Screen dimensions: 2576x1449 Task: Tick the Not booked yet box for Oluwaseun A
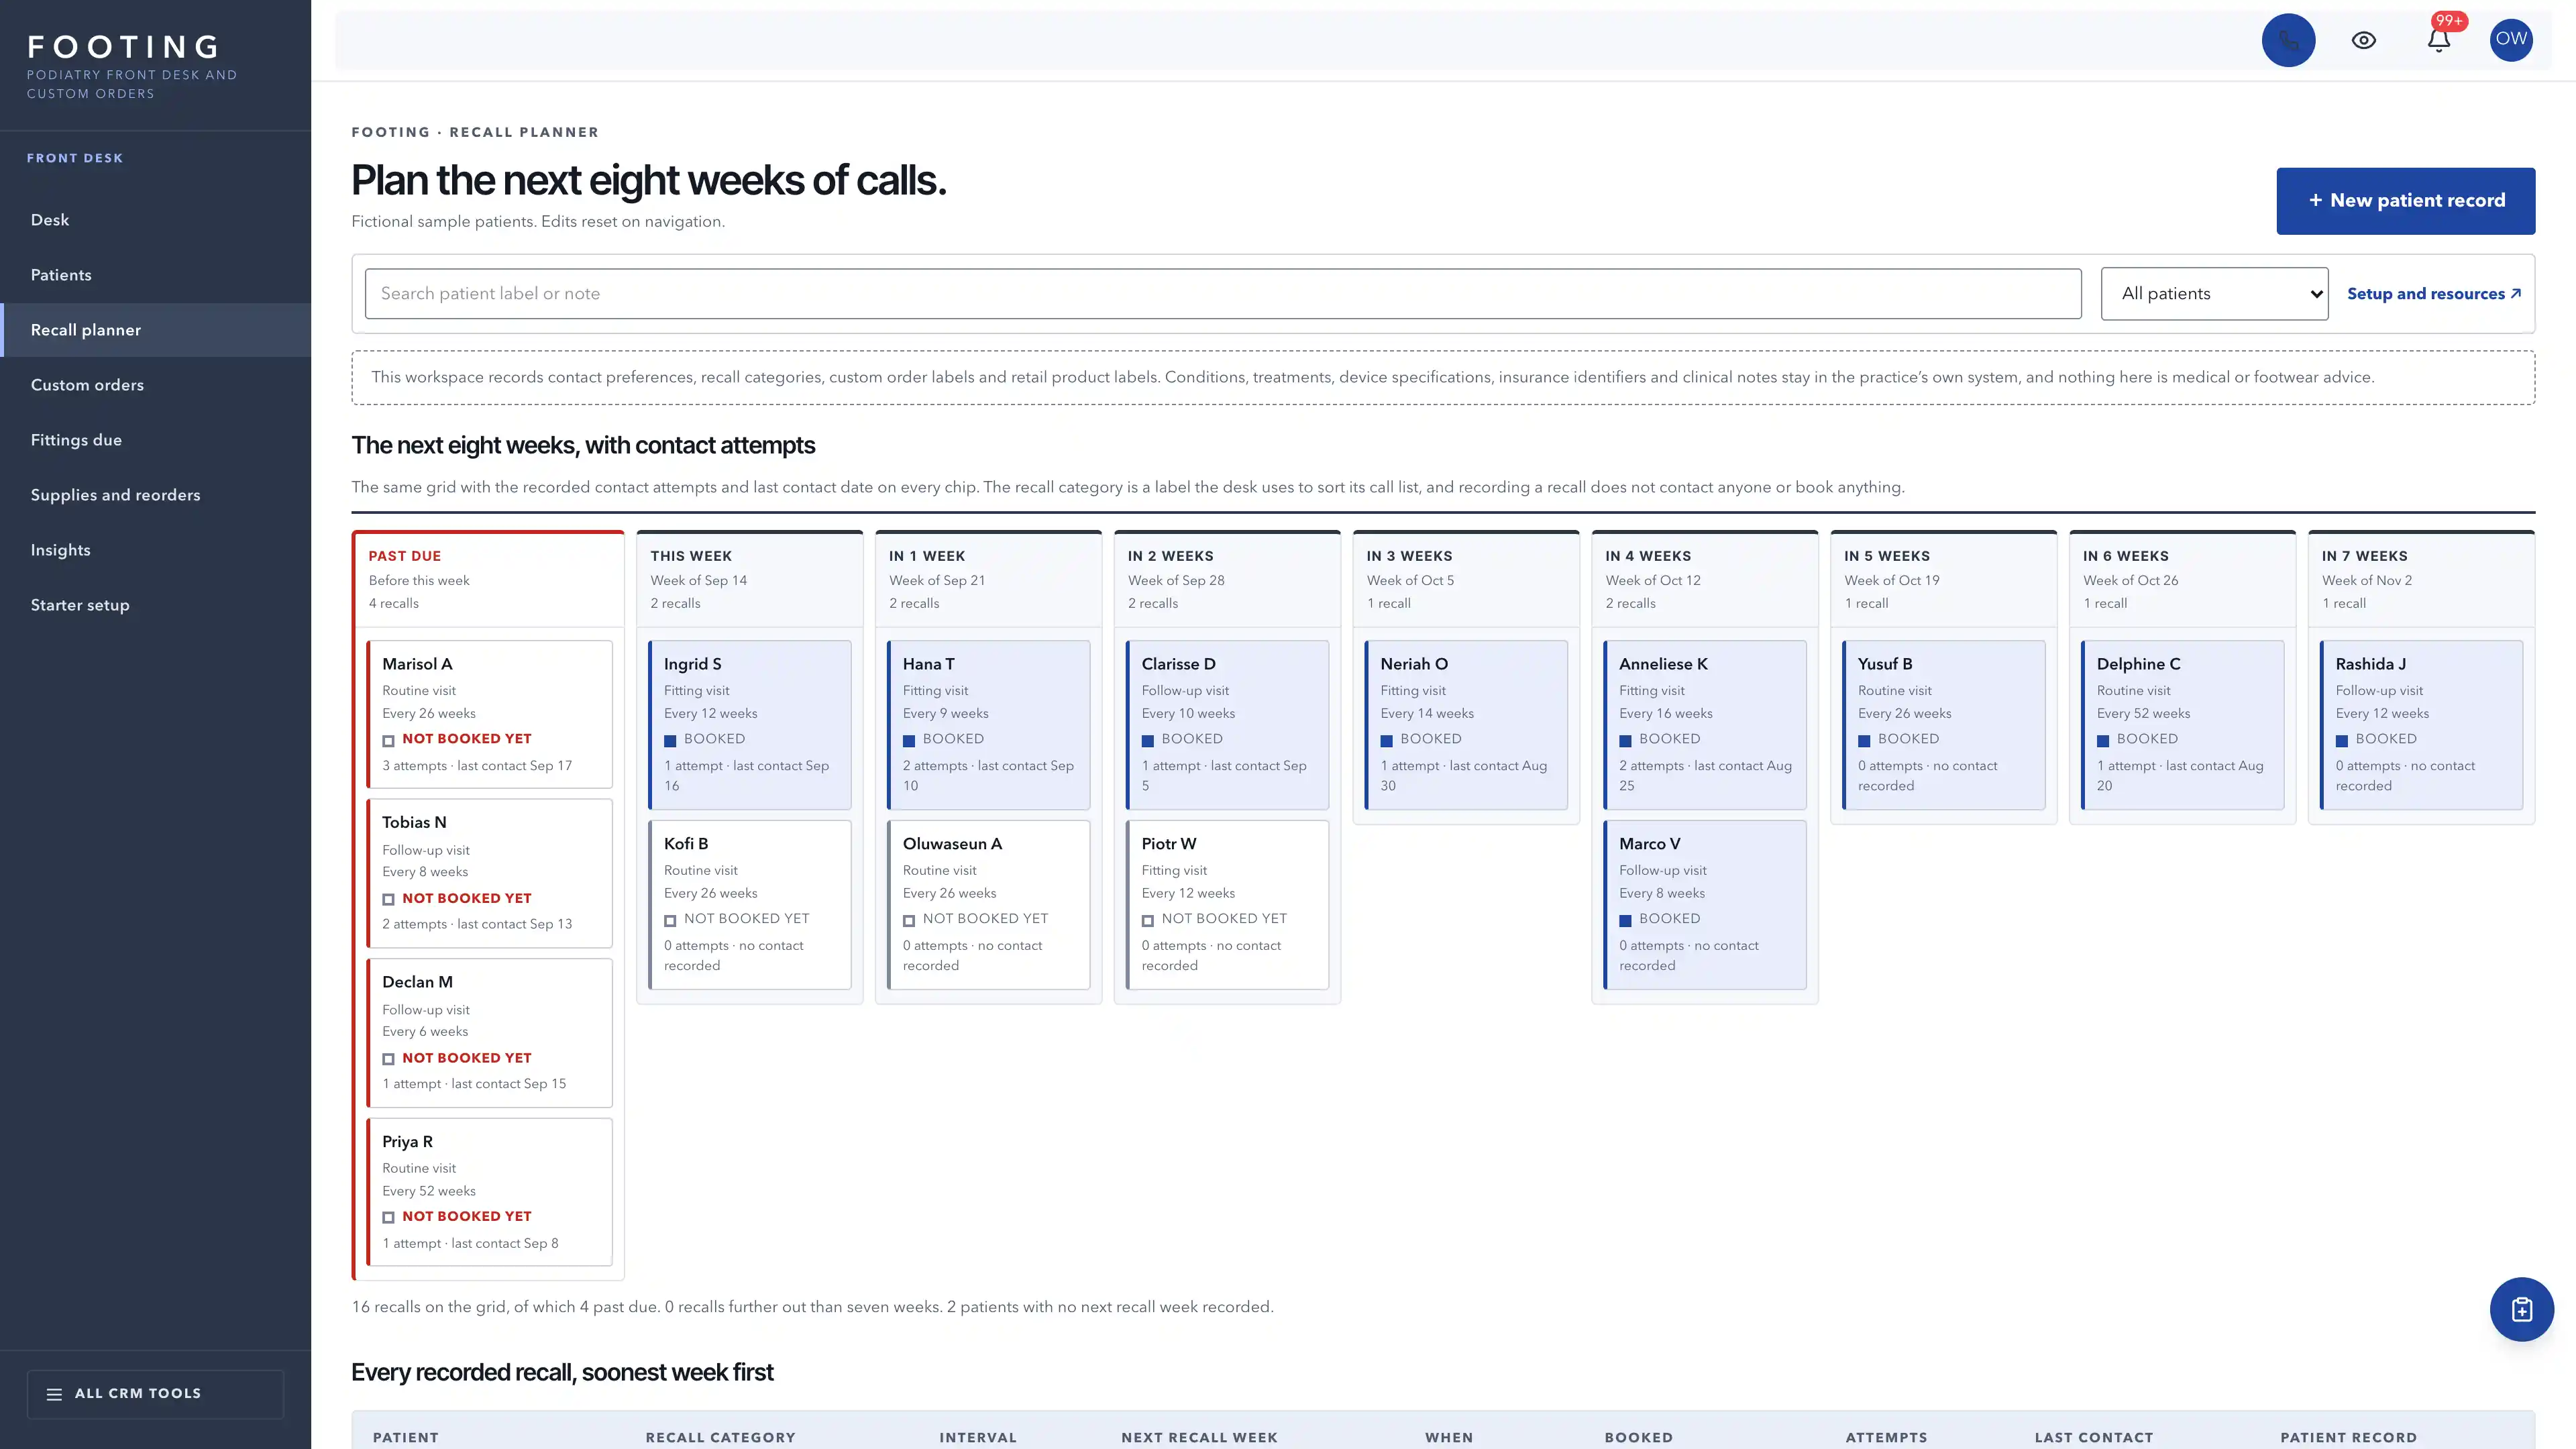tap(909, 920)
